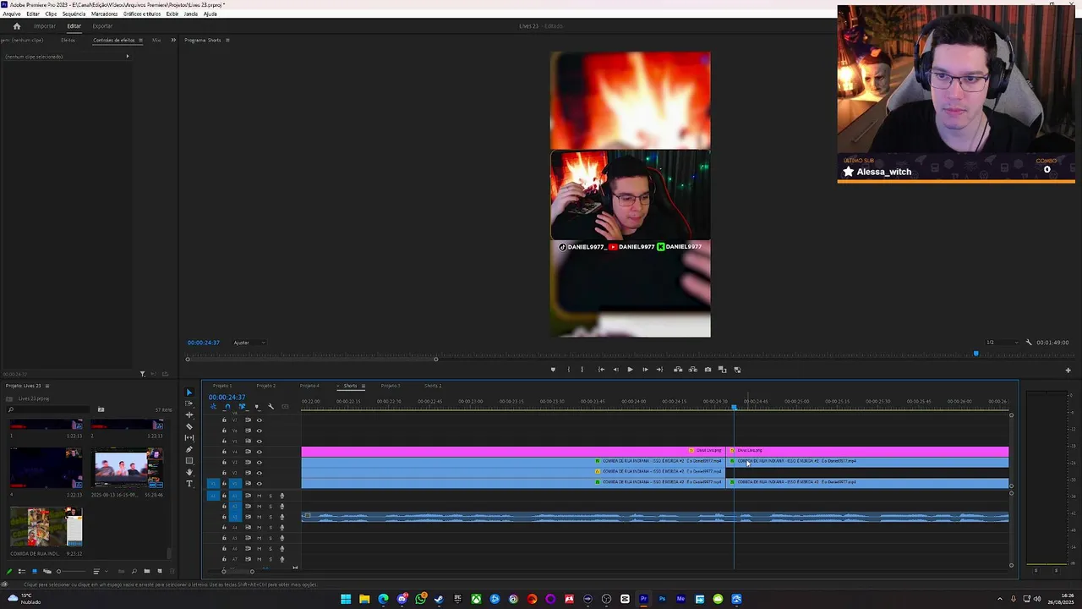1082x609 pixels.
Task: Select the Hand tool
Action: point(189,473)
